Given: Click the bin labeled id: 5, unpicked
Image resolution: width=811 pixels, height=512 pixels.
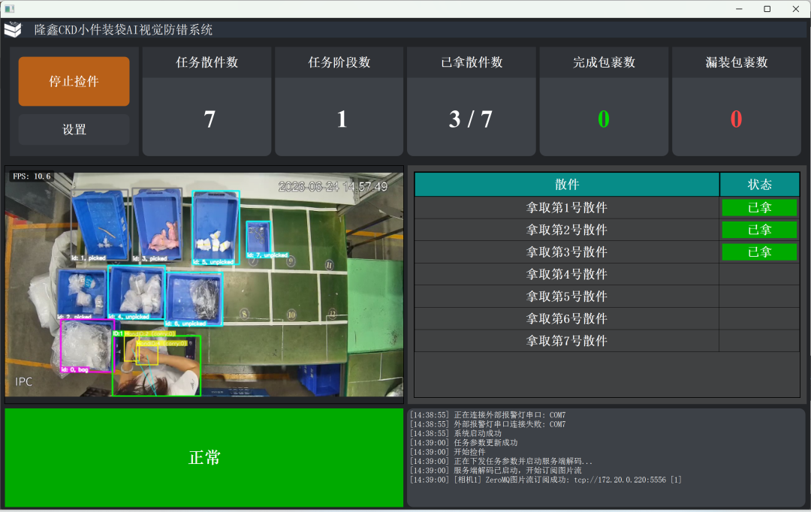Looking at the screenshot, I should (216, 227).
